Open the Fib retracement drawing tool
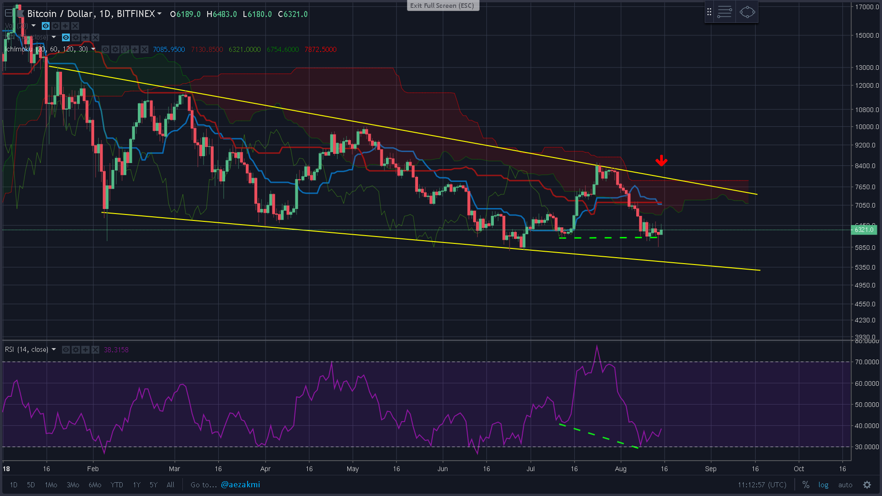Image resolution: width=882 pixels, height=496 pixels. [724, 12]
